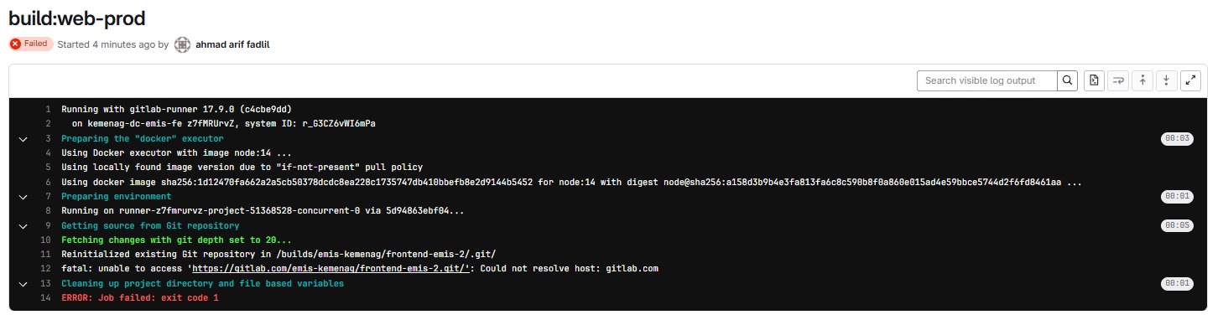
Task: Select log line number 12
Action: 45,269
